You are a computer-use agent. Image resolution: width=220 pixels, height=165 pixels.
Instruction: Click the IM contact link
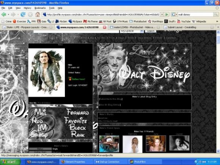42,128
